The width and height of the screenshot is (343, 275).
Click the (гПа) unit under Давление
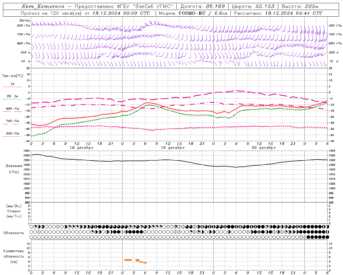click(14, 172)
